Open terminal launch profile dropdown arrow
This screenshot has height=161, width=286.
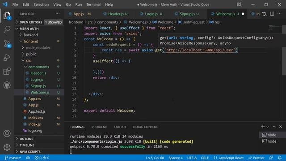pos(268,127)
